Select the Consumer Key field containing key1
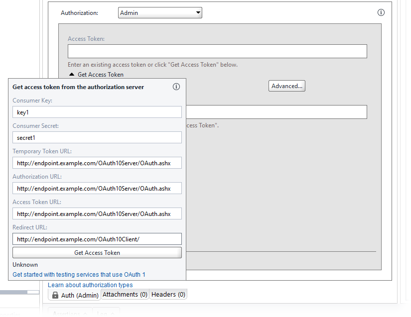 click(x=97, y=111)
